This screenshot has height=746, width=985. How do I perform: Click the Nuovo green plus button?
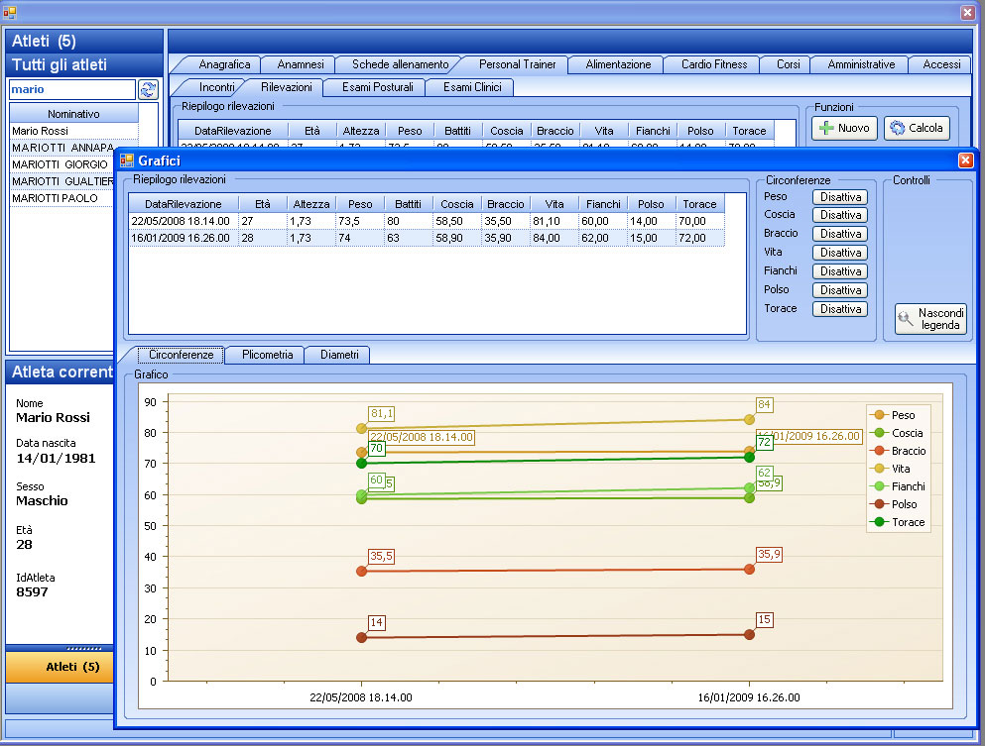tap(844, 128)
